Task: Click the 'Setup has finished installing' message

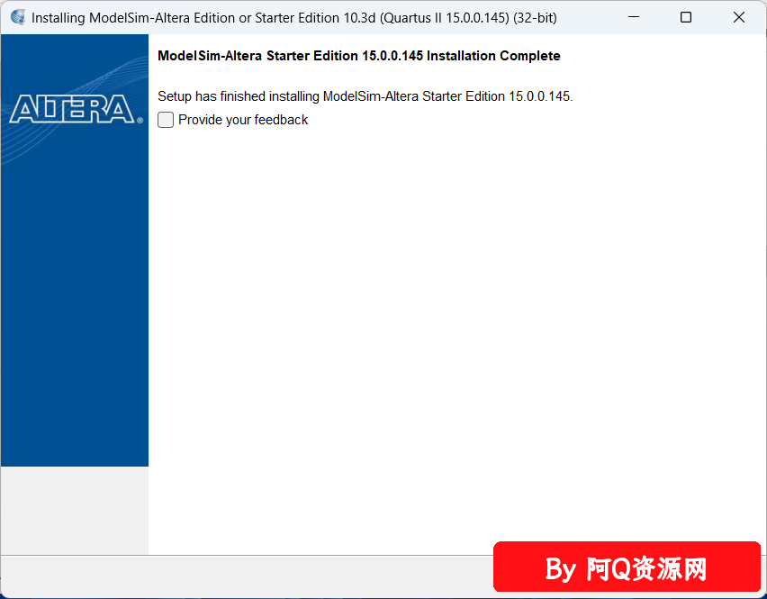Action: 365,96
